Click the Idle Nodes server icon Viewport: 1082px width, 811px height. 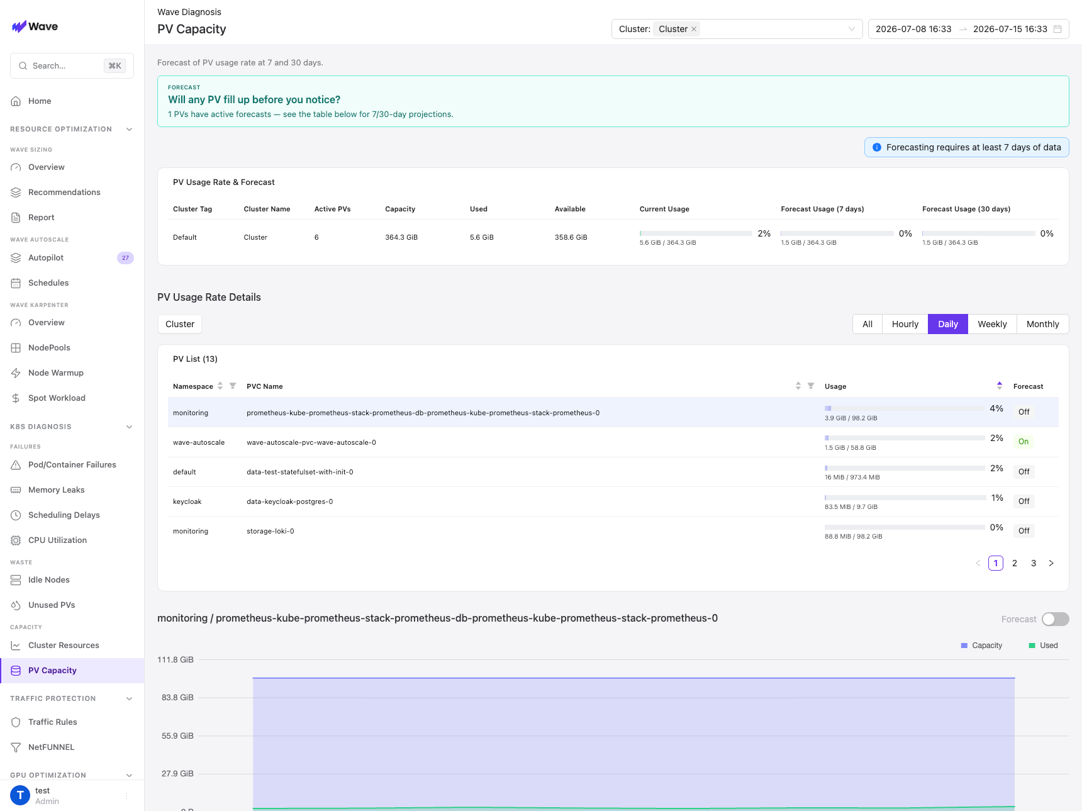[16, 580]
